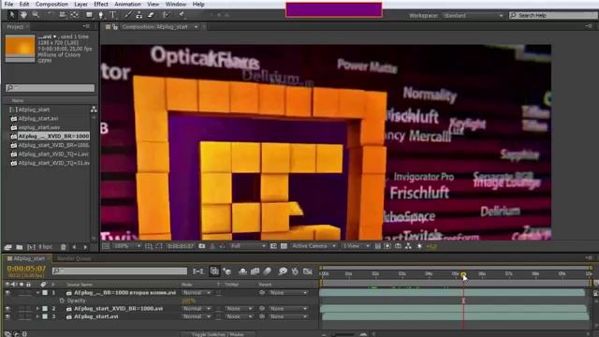
Task: Open layer 2 Normal blending mode dropdown
Action: (x=197, y=308)
